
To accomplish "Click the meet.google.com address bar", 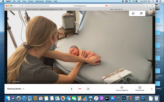I will 80,6.
